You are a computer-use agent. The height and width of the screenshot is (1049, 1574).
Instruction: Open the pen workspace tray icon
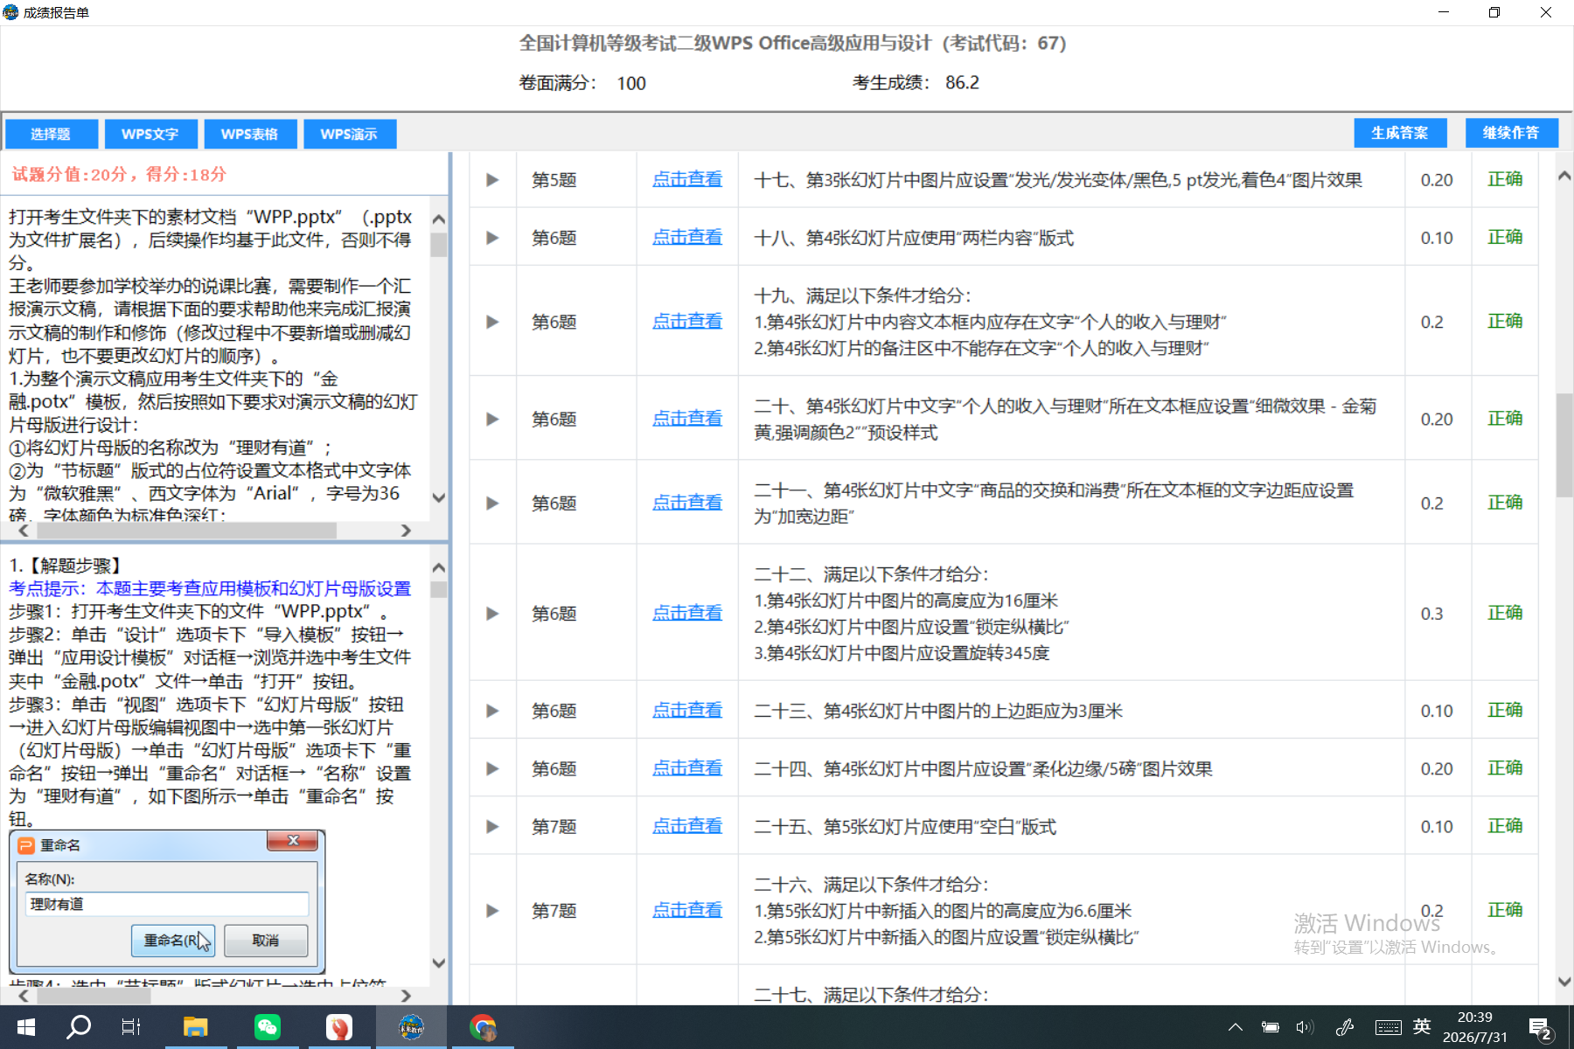point(1345,1027)
